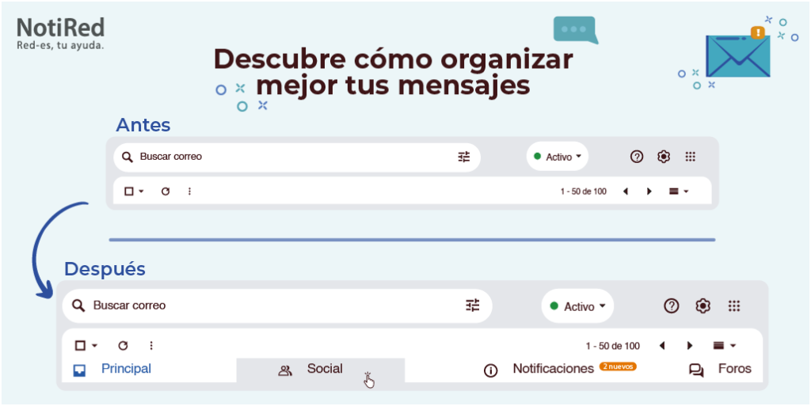Switch to the Foros tab
Screen dimensions: 811x406
pos(734,369)
